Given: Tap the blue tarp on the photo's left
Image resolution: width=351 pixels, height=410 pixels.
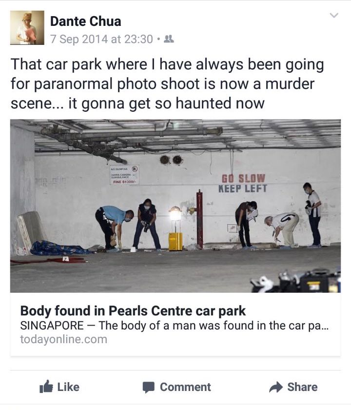Looking at the screenshot, I should click(60, 248).
